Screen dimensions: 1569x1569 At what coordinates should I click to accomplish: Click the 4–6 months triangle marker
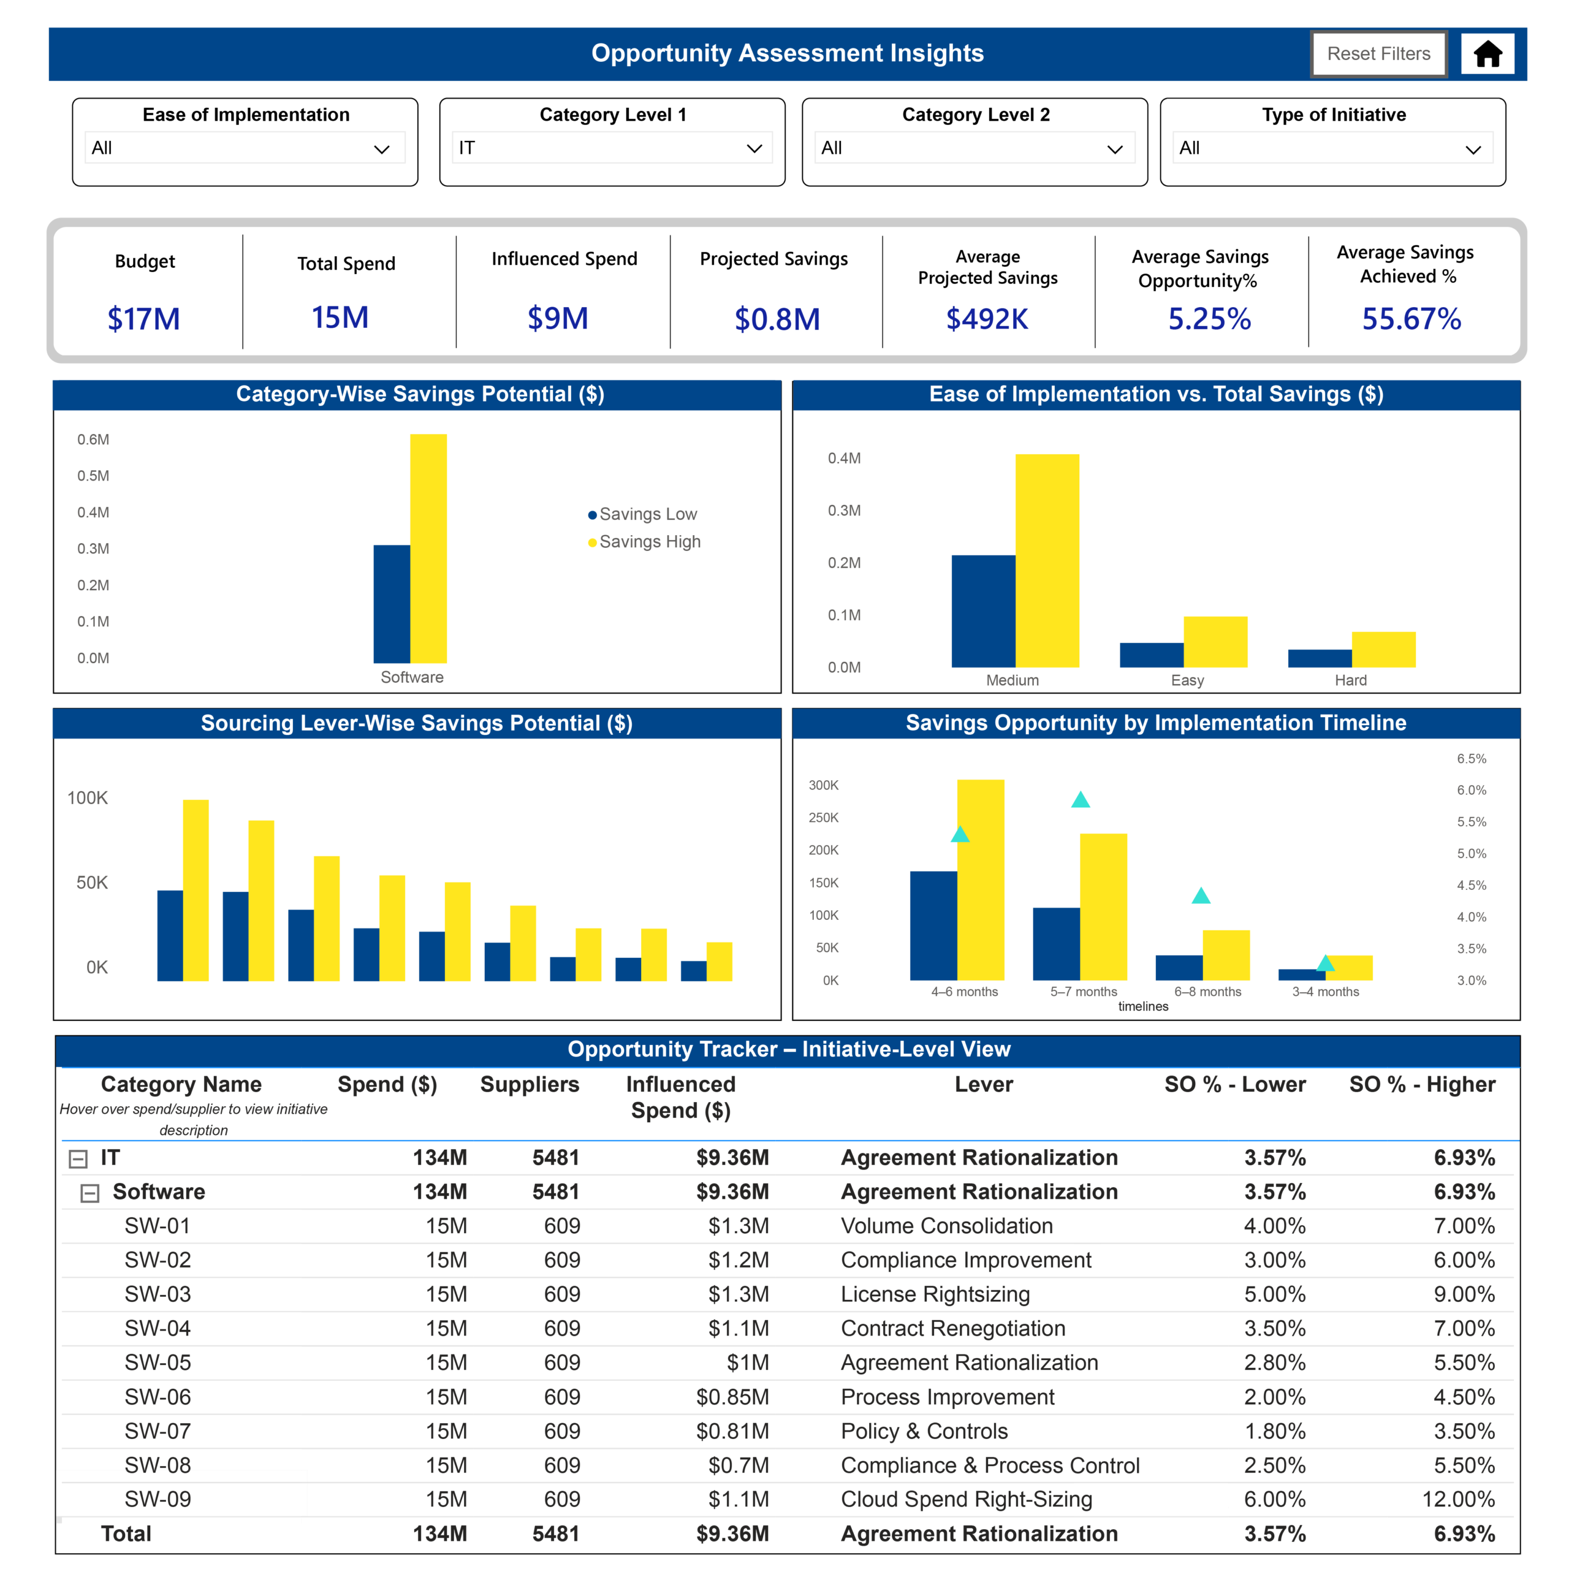(x=960, y=834)
